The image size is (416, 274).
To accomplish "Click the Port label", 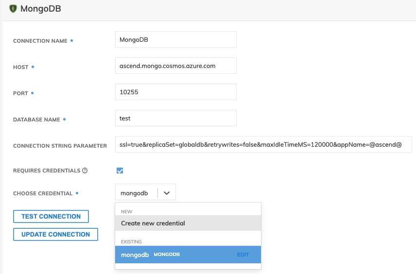I will 20,93.
